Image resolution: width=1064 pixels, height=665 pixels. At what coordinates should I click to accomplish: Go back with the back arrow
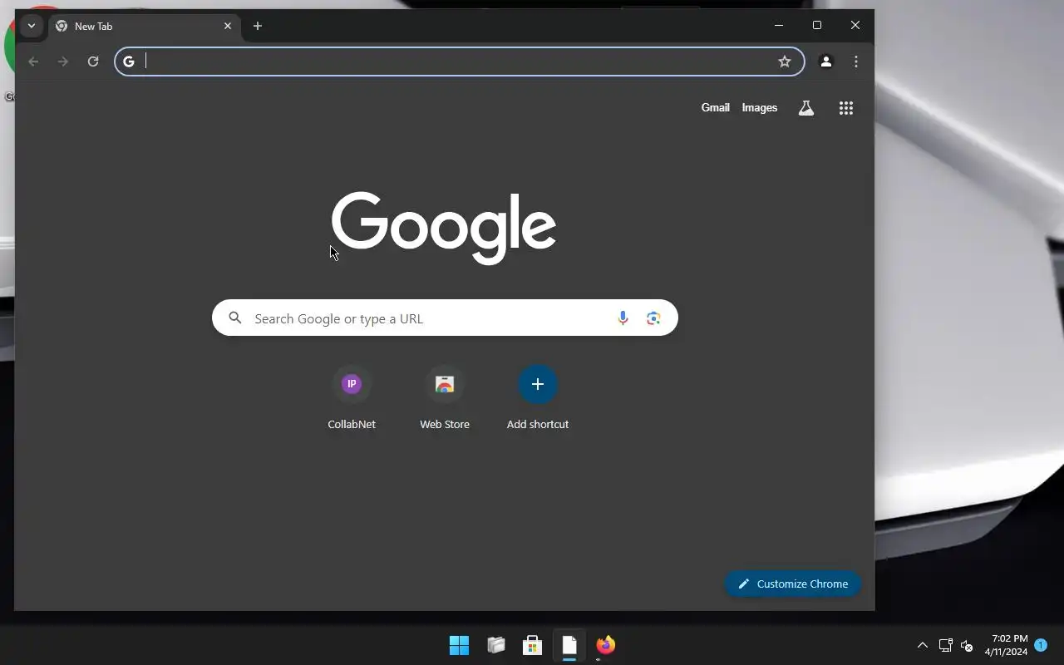(33, 62)
